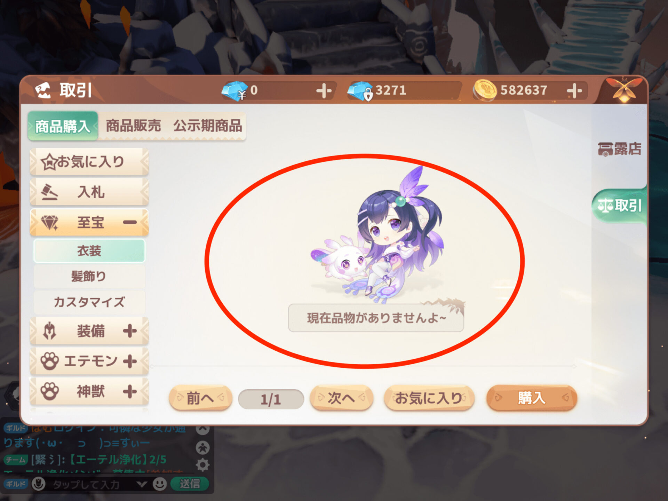
Task: Select the 髪飾り subcategory
Action: tap(89, 277)
